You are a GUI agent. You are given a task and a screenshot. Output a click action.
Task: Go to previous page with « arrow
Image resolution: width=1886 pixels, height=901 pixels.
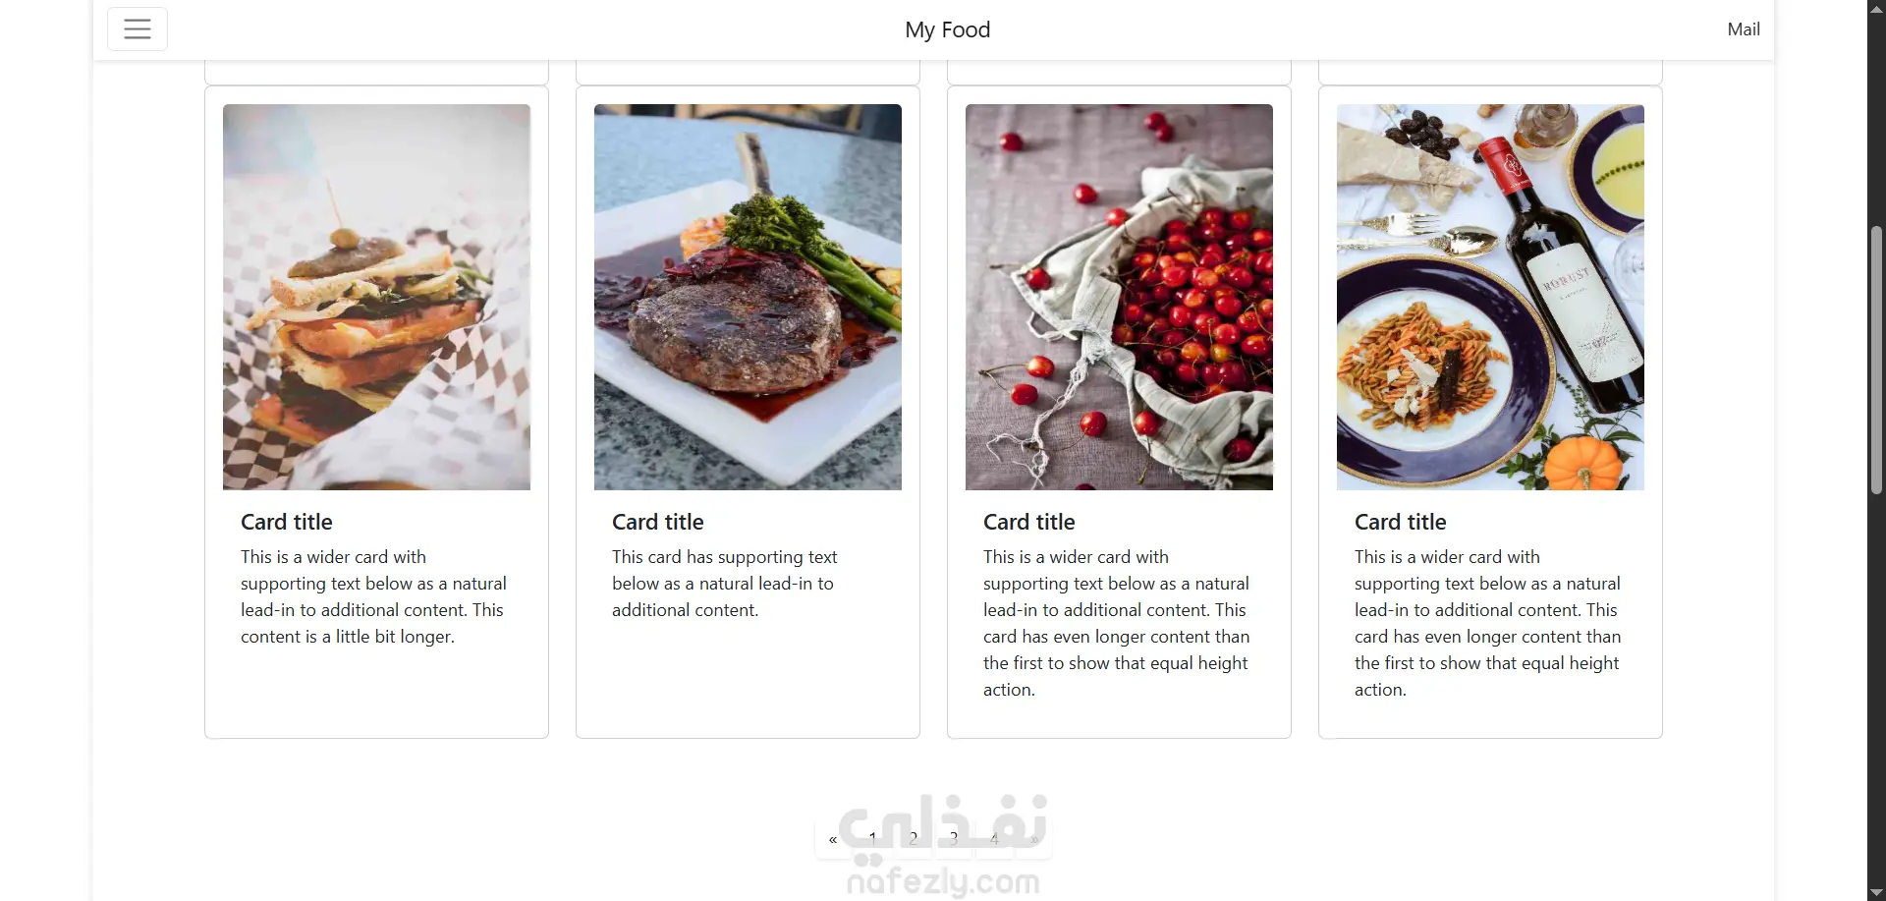[x=833, y=839]
